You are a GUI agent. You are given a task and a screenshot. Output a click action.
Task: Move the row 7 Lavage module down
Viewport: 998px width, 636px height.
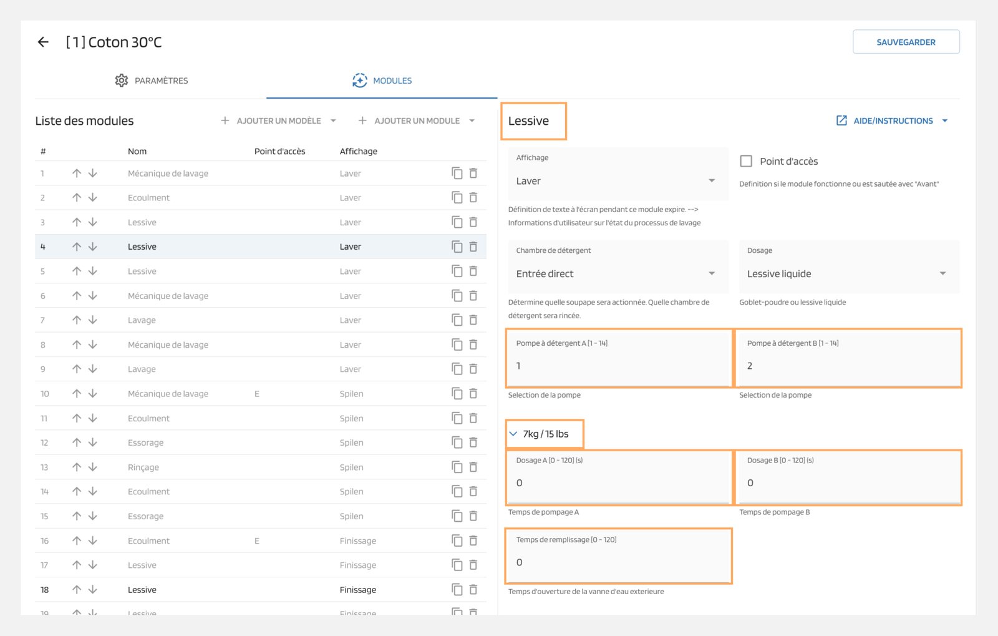93,320
